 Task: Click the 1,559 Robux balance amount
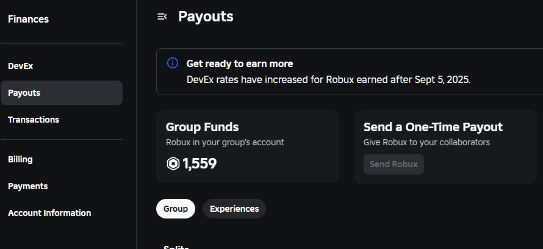[x=200, y=164]
